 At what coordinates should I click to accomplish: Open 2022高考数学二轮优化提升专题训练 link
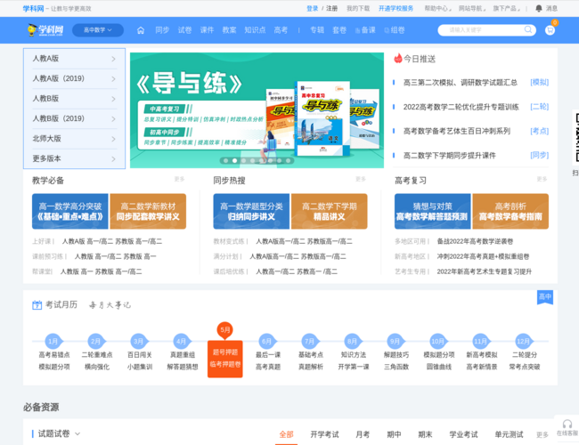point(461,107)
